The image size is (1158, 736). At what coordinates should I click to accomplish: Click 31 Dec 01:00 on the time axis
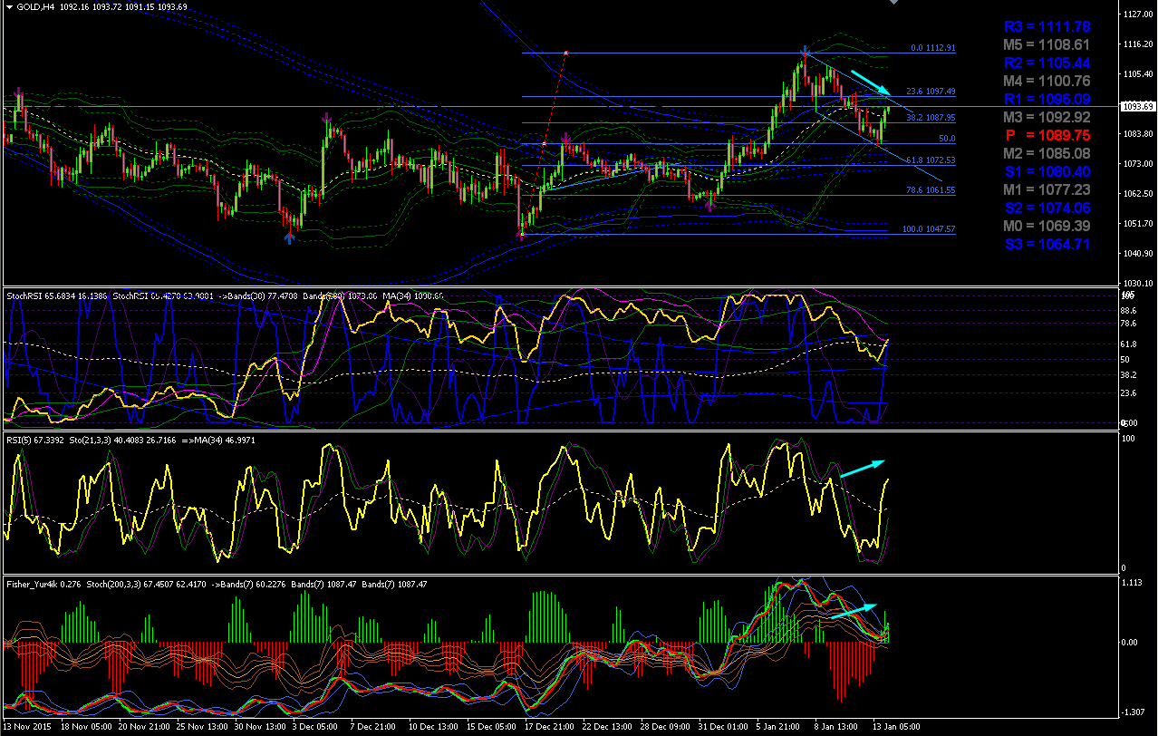(x=723, y=728)
